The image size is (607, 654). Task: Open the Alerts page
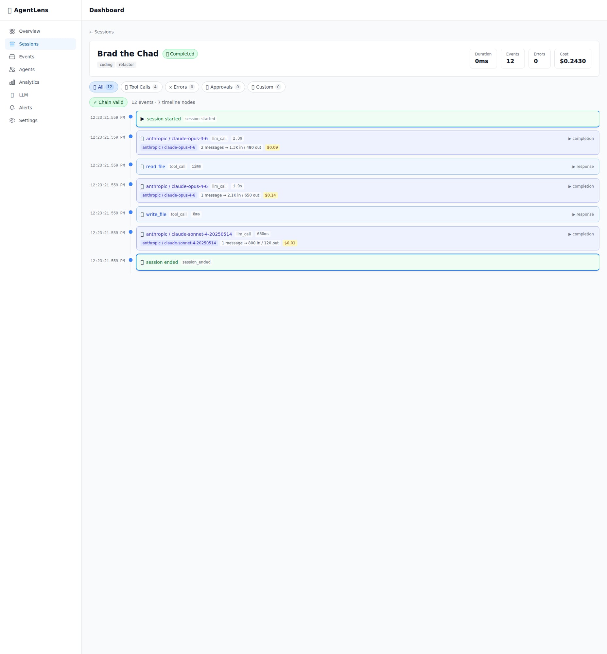pos(41,108)
